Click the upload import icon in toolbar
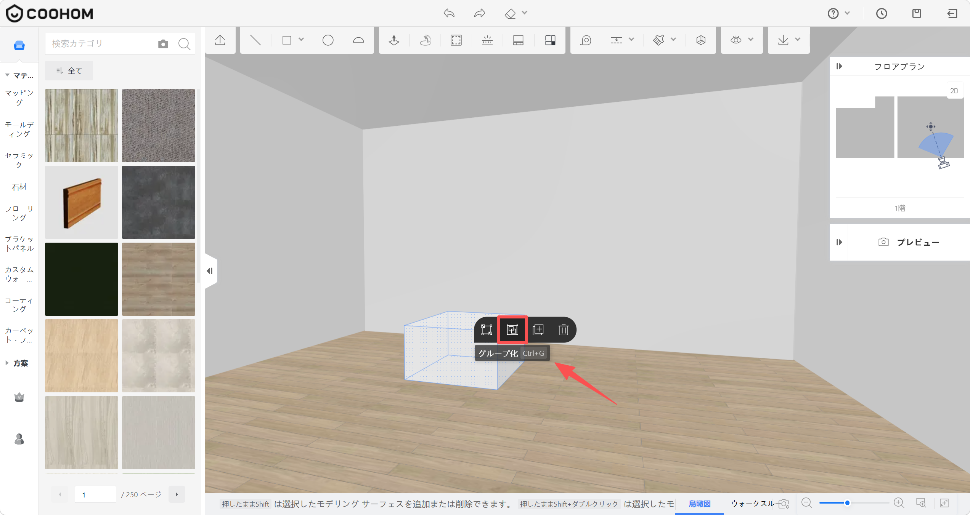The image size is (970, 515). coord(220,40)
